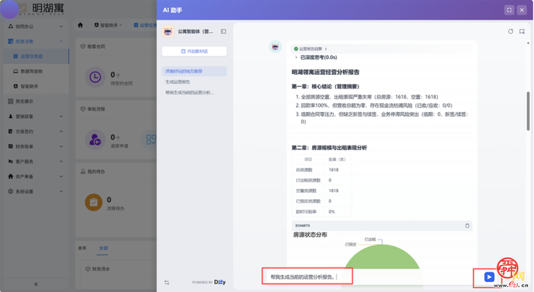Click the chat input field with 帮我生成 text
Viewport: 534px width, 292px height.
pyautogui.click(x=307, y=277)
